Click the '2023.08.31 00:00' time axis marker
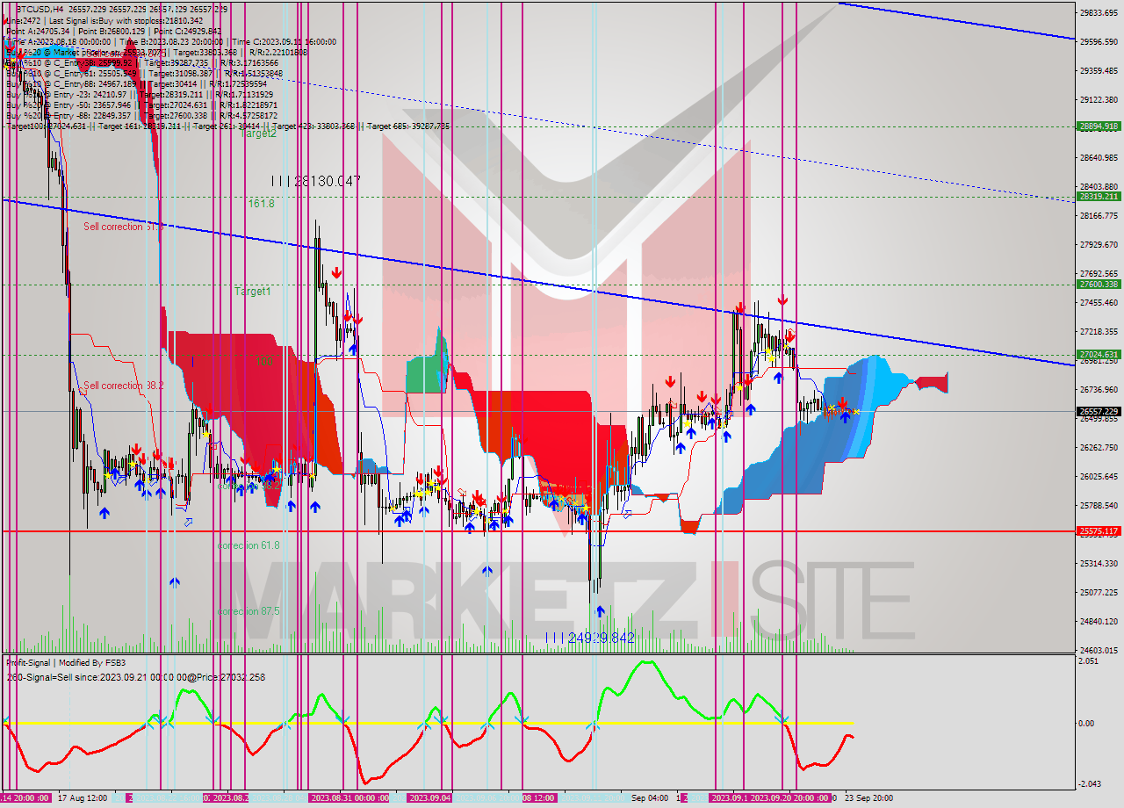This screenshot has height=808, width=1124. point(349,798)
